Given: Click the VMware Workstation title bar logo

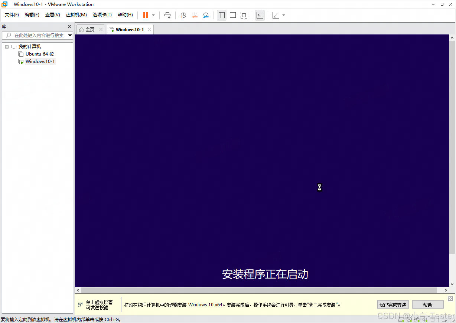Looking at the screenshot, I should point(4,4).
